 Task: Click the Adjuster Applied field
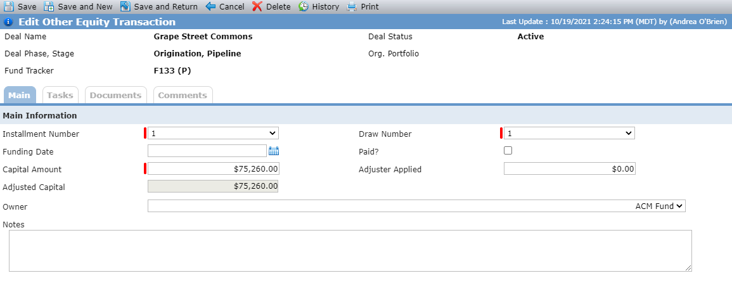pyautogui.click(x=570, y=169)
